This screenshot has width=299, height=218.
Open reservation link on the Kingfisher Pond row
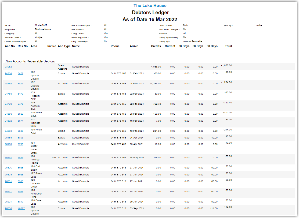pos(20,191)
